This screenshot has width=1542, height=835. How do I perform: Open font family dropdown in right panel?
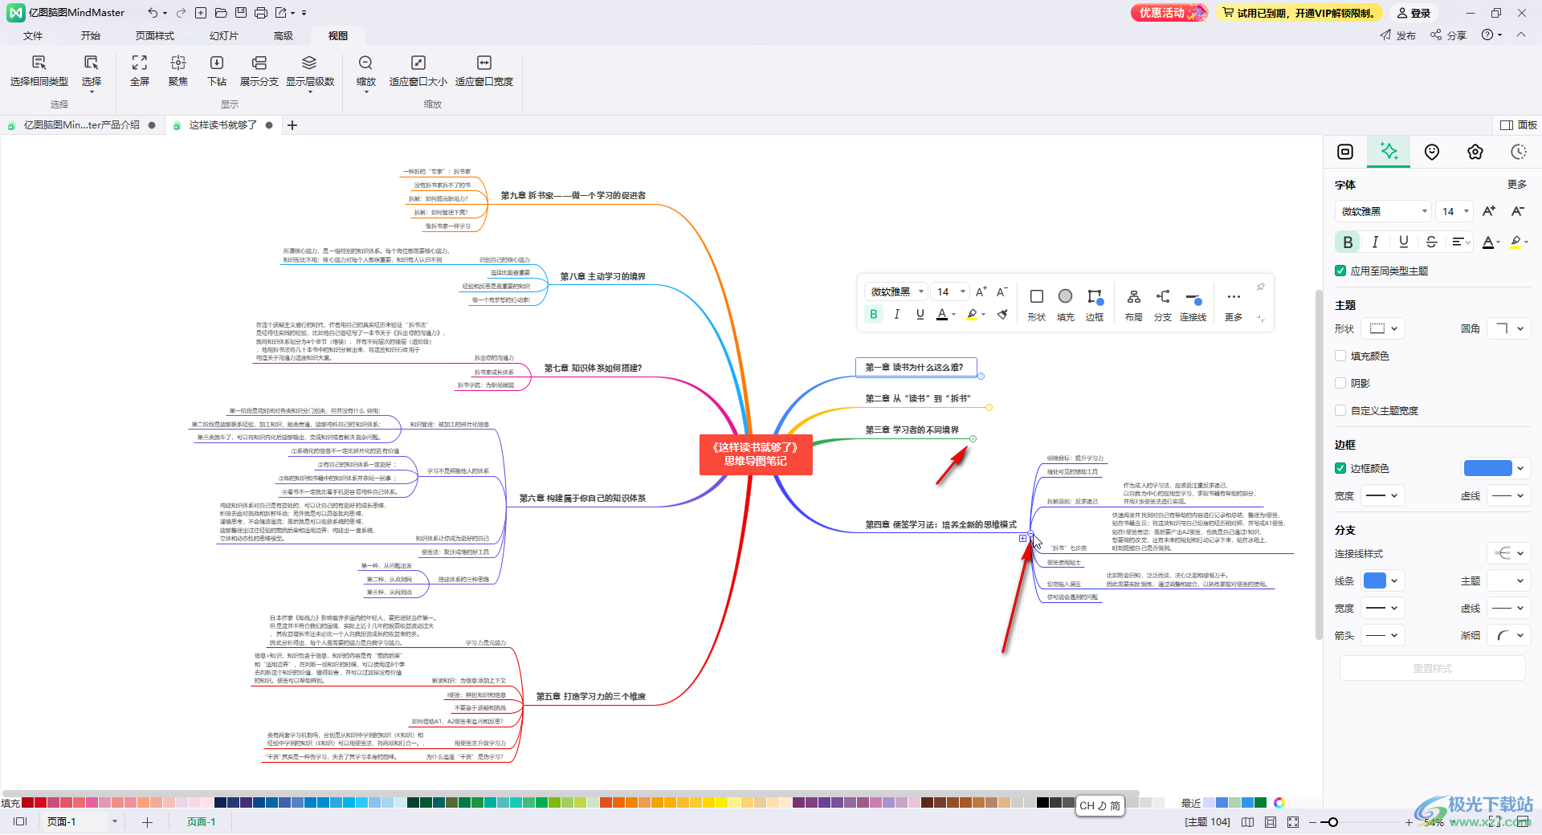1383,211
